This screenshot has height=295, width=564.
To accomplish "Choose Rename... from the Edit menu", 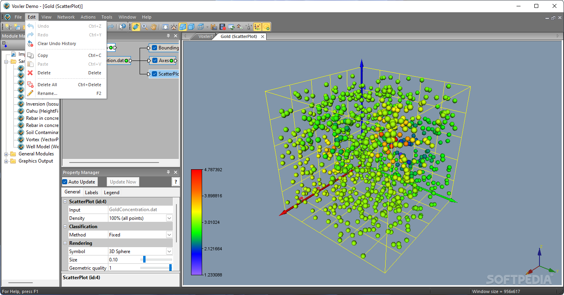I will coord(66,93).
